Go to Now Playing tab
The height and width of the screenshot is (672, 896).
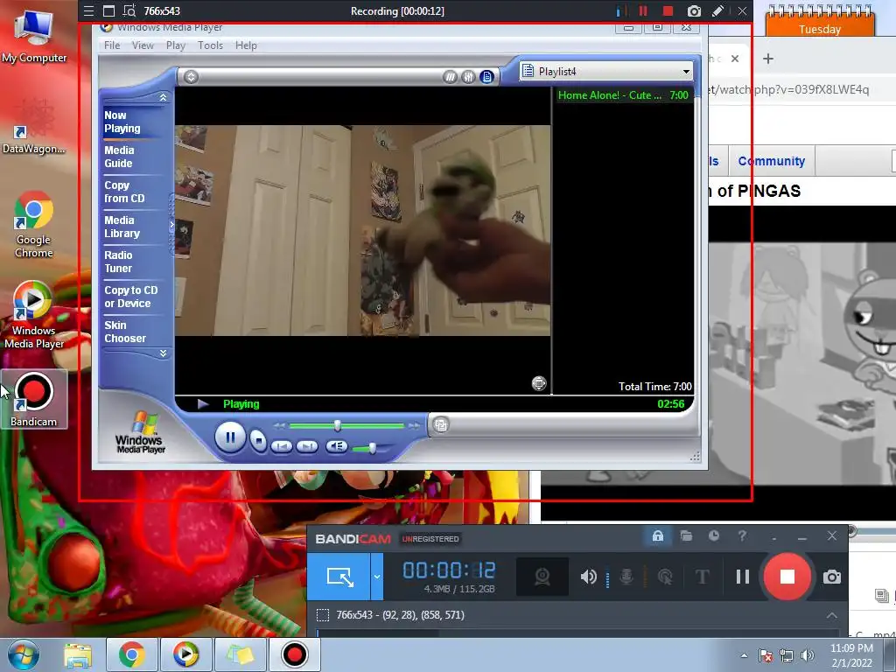(122, 122)
